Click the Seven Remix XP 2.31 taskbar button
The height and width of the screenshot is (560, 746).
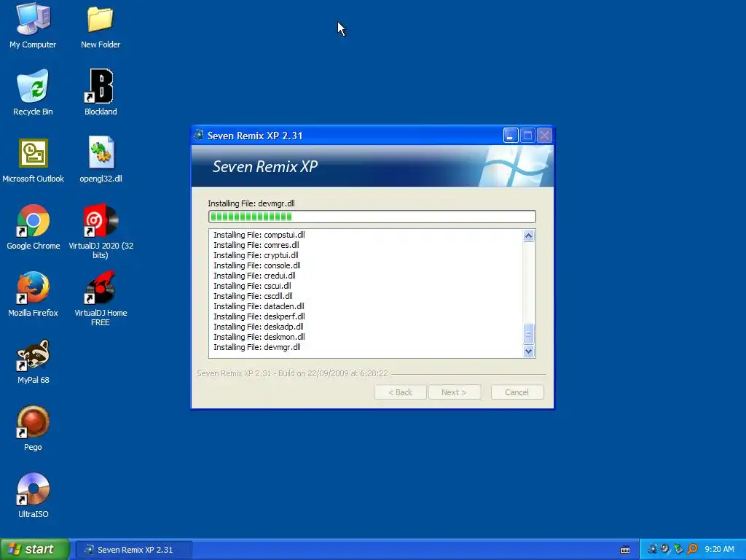pyautogui.click(x=134, y=550)
